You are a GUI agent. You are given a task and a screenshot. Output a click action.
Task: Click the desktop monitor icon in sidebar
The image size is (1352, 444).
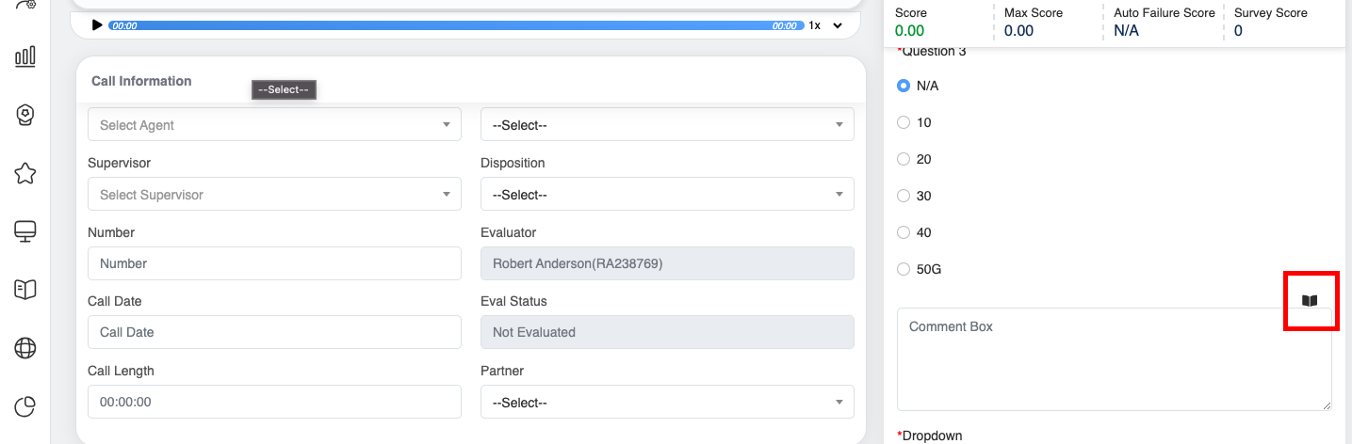[25, 231]
